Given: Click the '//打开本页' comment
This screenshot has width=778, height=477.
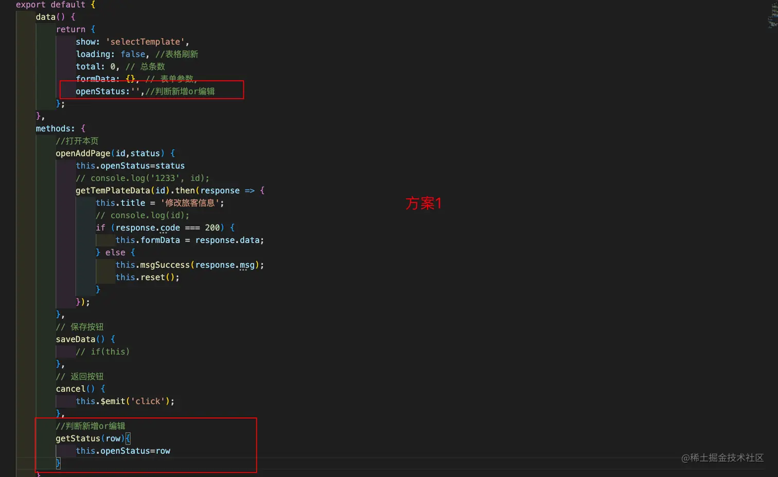Looking at the screenshot, I should 77,141.
